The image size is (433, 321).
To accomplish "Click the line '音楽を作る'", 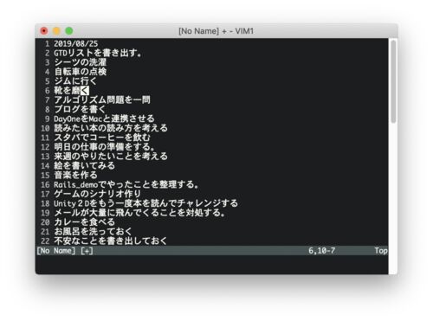I will (75, 175).
